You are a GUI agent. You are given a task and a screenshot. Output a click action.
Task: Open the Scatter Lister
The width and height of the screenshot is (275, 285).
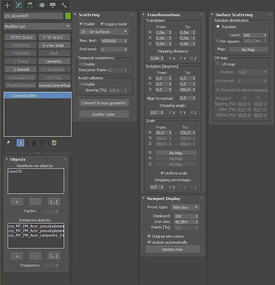104,114
